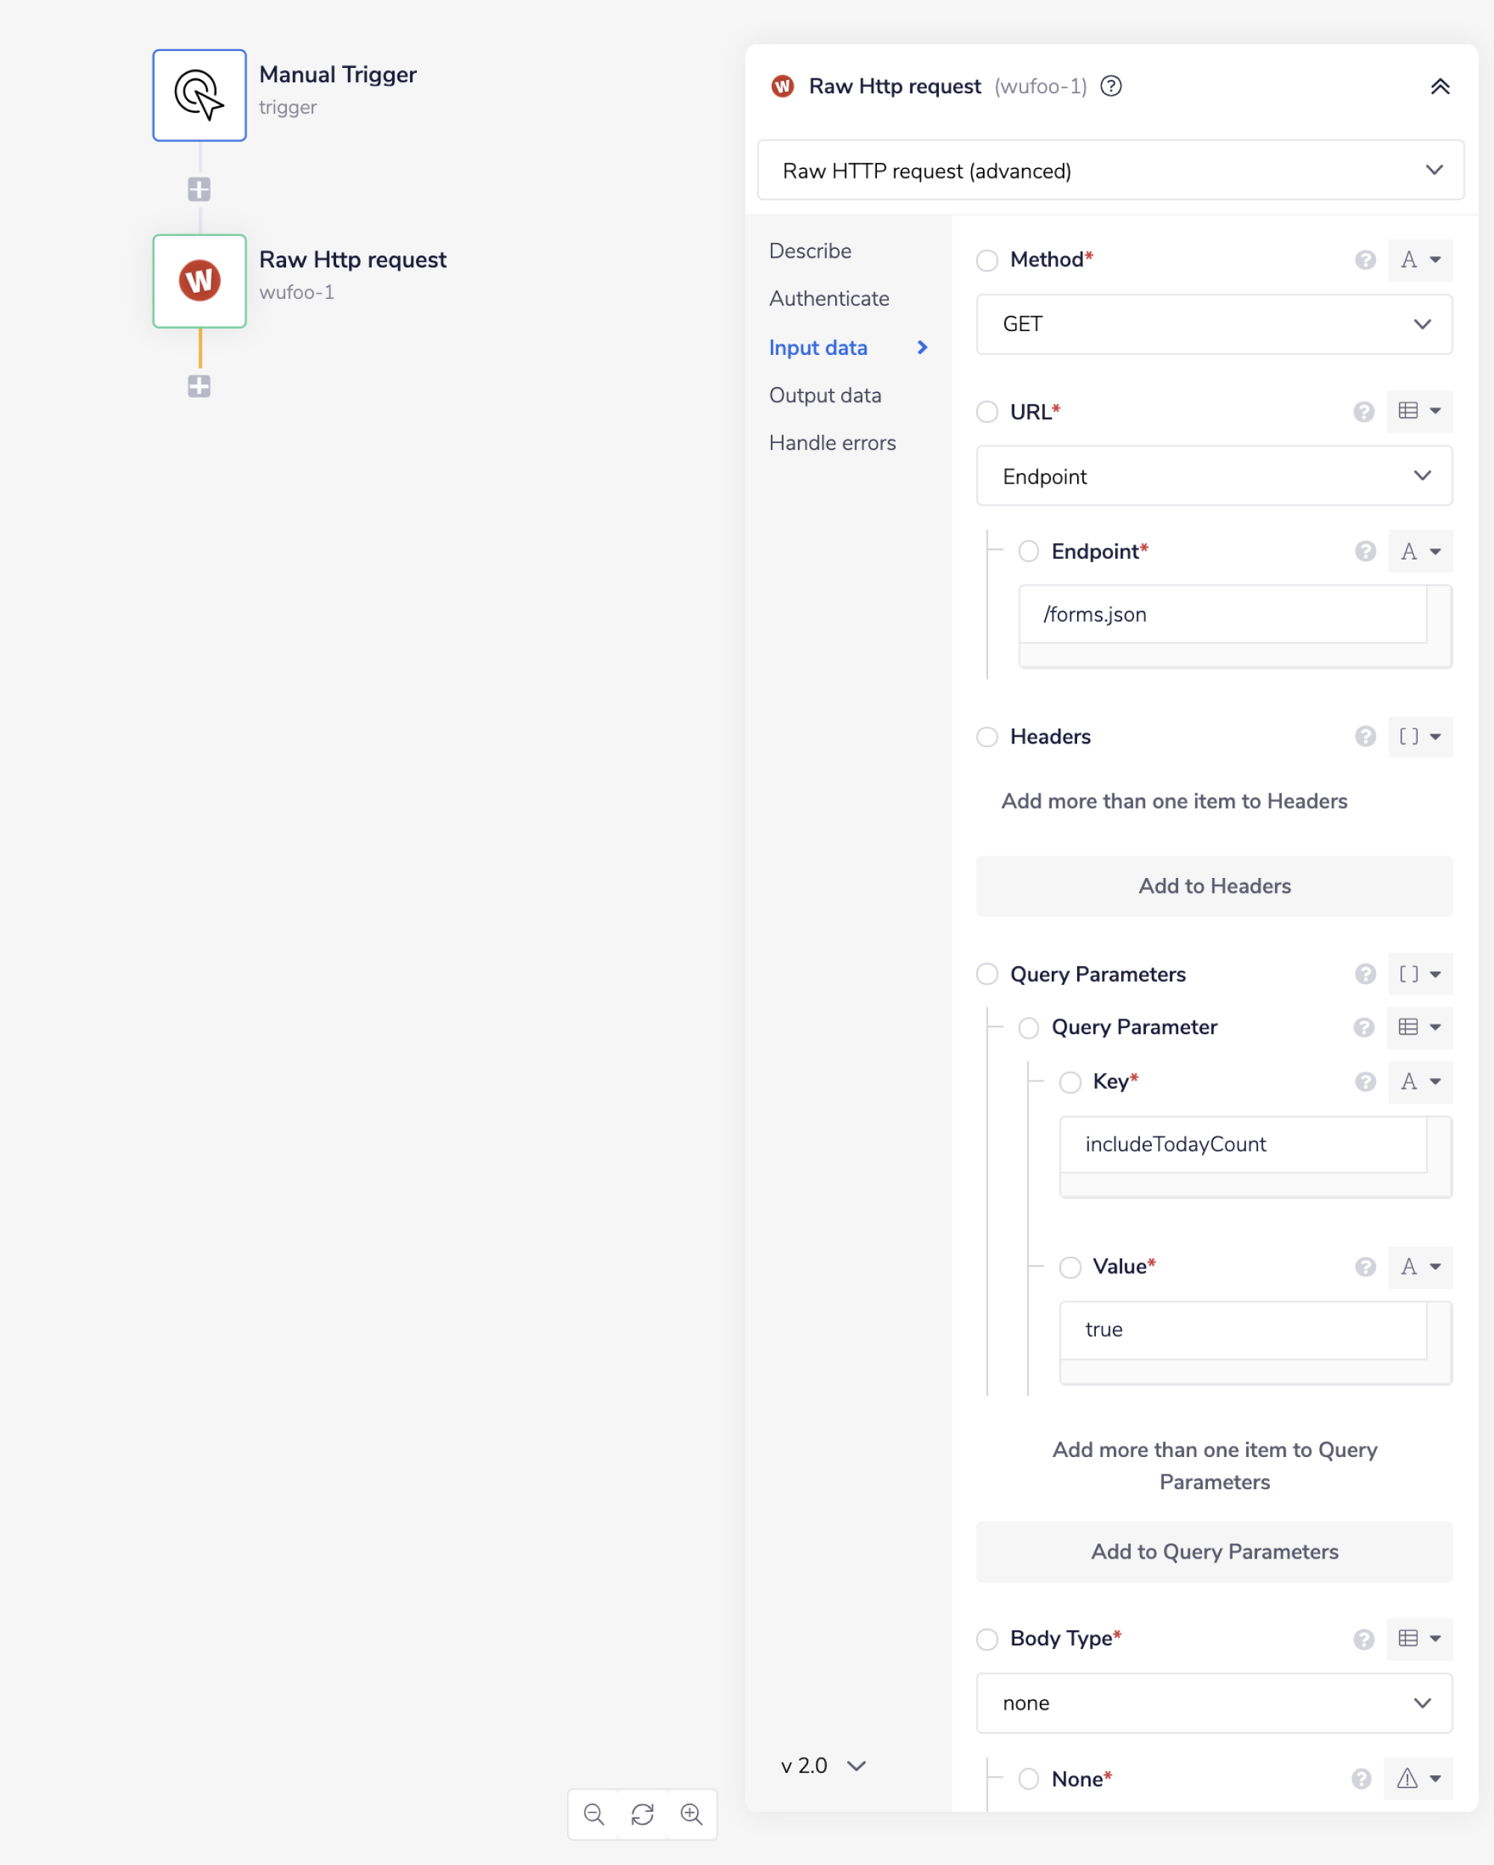Click the reset canvas view refresh icon
This screenshot has height=1865, width=1494.
(x=642, y=1814)
